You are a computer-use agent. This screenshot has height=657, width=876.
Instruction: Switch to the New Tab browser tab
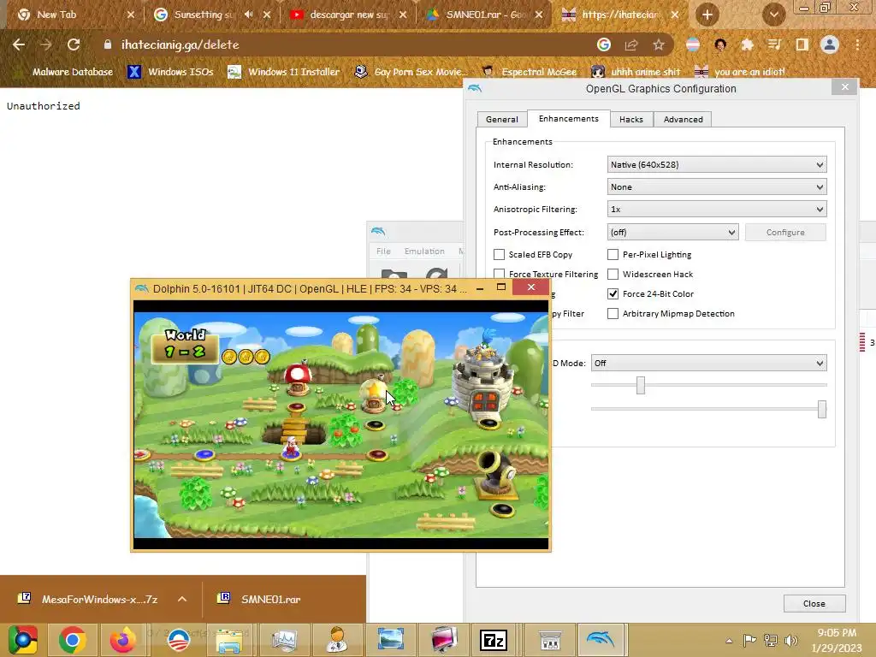coord(75,15)
